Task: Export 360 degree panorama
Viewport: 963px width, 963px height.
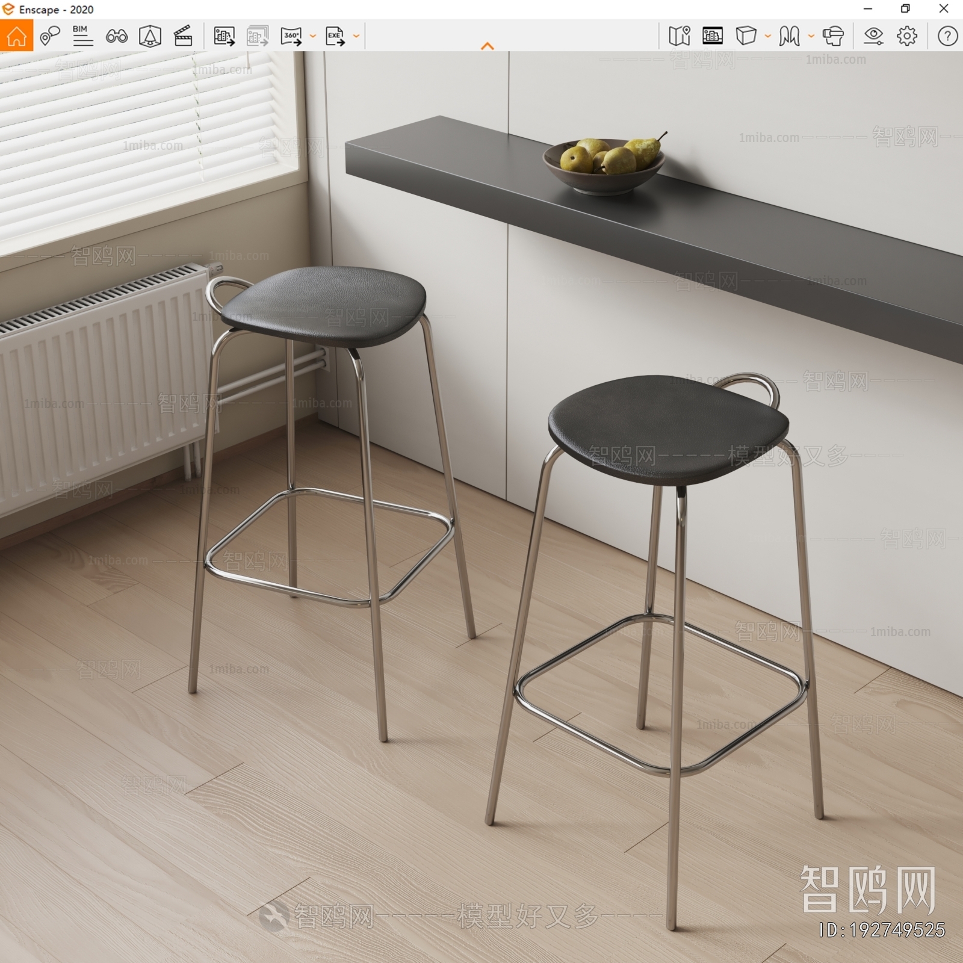Action: click(291, 36)
